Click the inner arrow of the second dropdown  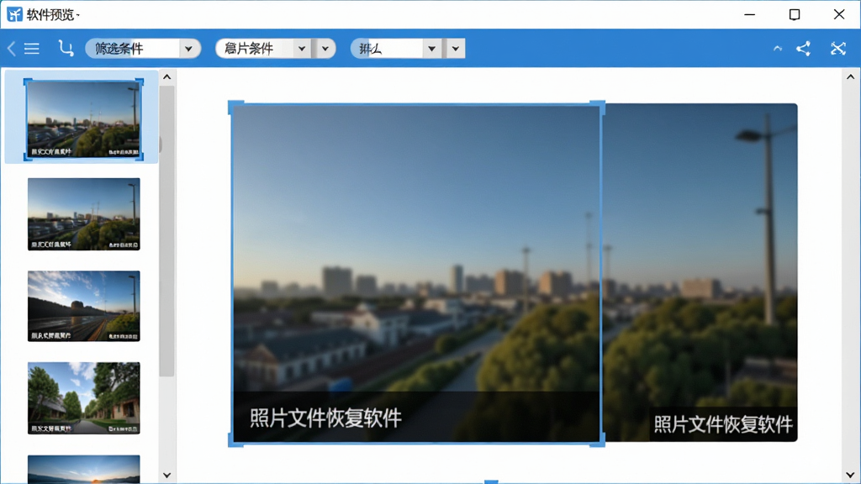click(x=302, y=49)
